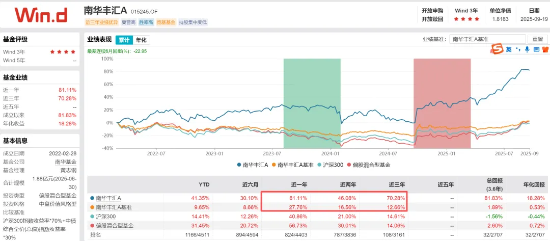Toggle 南华丰汇A series in chart legend
The width and height of the screenshot is (550, 241).
(252, 165)
